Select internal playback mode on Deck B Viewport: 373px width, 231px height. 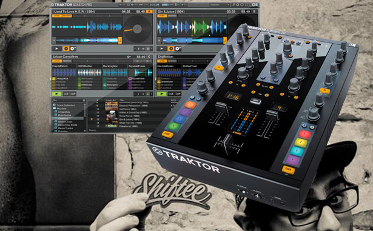171,49
